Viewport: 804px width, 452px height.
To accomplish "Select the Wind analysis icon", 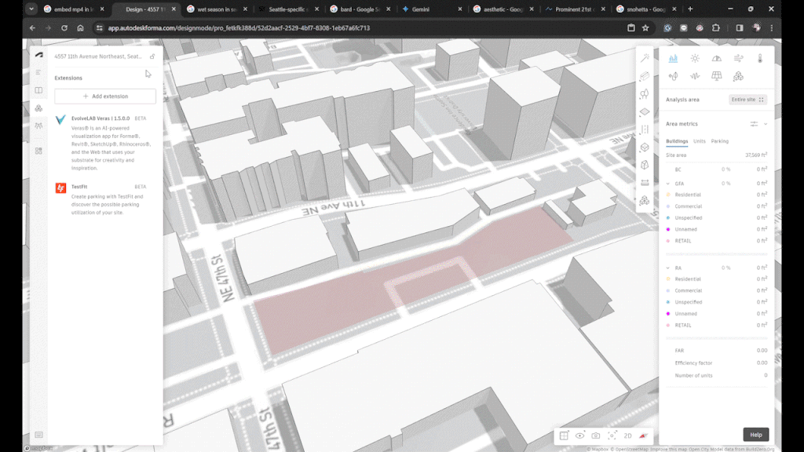I will [x=738, y=58].
